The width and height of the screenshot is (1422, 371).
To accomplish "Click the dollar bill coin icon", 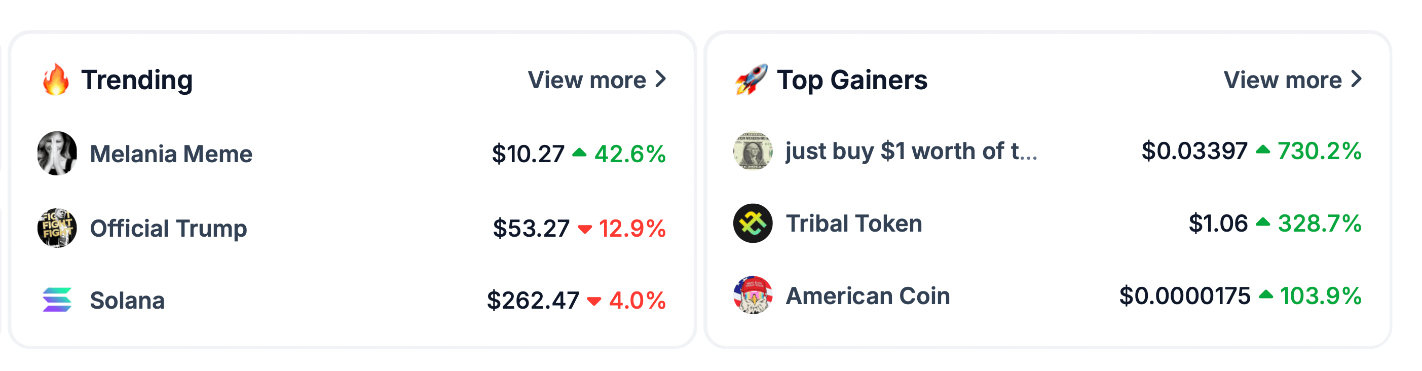I will [x=753, y=151].
